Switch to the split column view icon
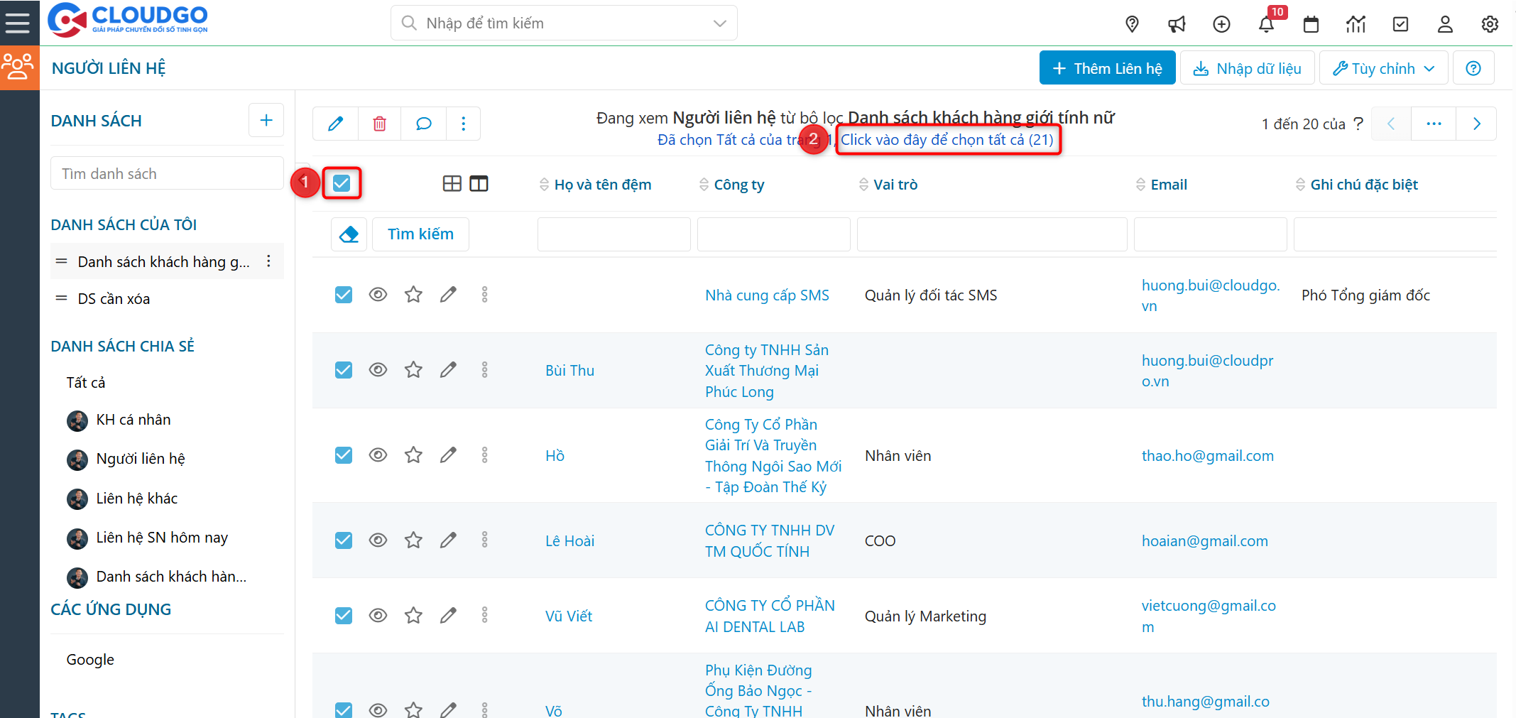 (479, 184)
